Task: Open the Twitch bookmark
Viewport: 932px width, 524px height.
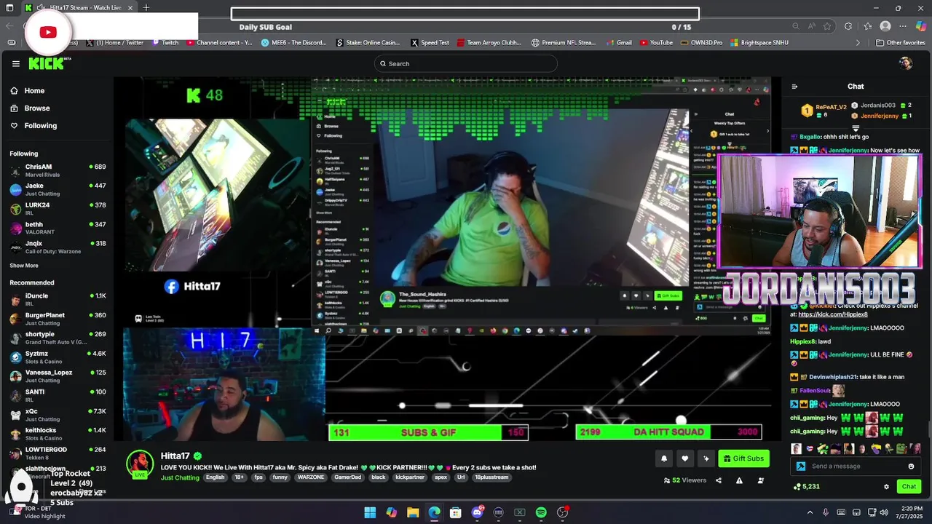Action: click(165, 43)
